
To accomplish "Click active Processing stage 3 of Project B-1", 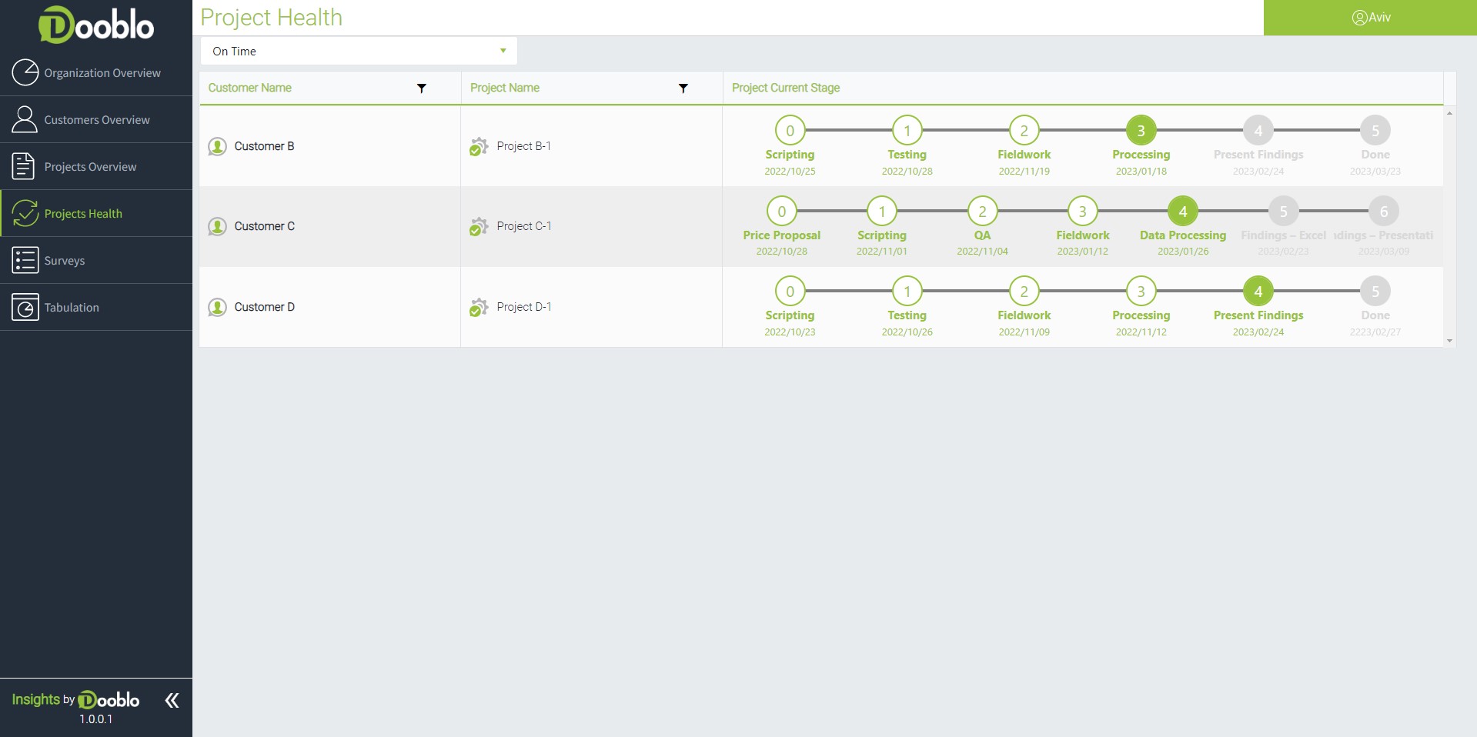I will [1141, 131].
